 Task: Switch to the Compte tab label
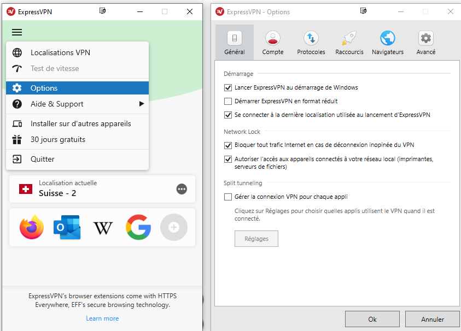tap(273, 52)
